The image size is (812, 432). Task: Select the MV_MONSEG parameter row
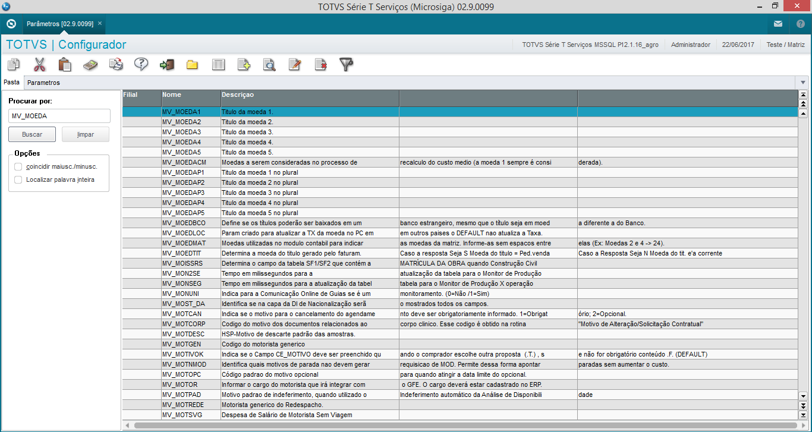pos(459,283)
